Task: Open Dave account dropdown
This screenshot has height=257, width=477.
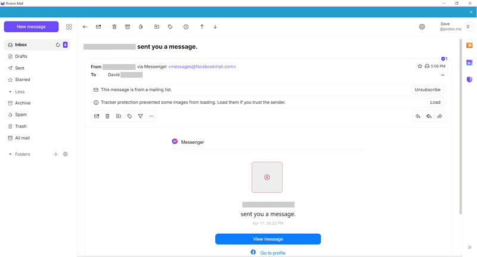Action: (x=456, y=26)
